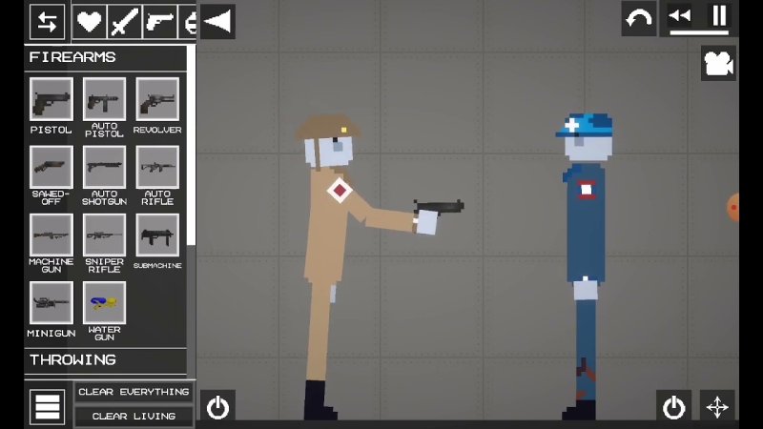Switch to the heart living category tab
763x429 pixels.
(90, 21)
